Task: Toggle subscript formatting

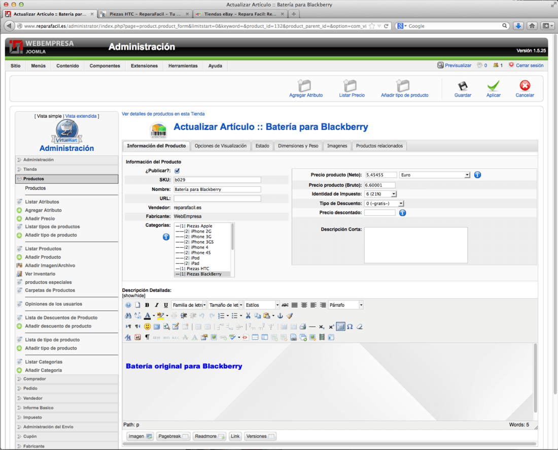Action: (x=321, y=327)
